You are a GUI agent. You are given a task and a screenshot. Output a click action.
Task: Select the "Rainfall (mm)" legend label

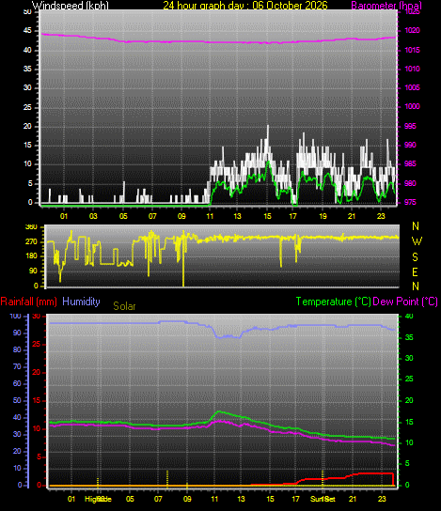29,302
